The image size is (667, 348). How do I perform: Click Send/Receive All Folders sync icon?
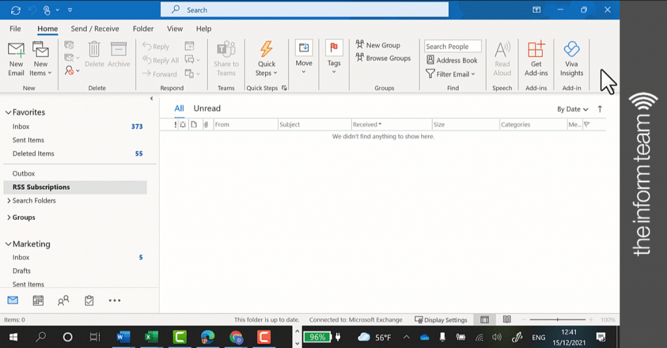point(16,10)
